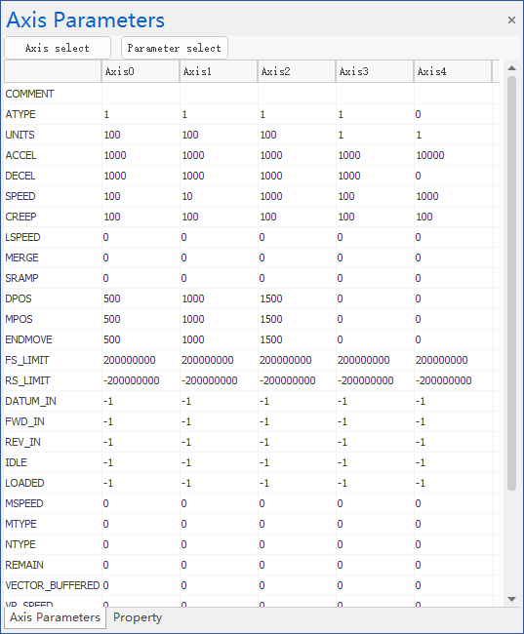Screen dimensions: 524x634
Task: Click the RS_LIMIT row label
Action: point(27,380)
